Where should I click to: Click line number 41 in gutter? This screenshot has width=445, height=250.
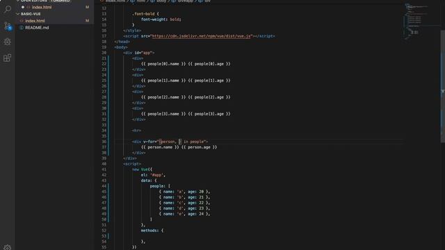click(x=104, y=169)
